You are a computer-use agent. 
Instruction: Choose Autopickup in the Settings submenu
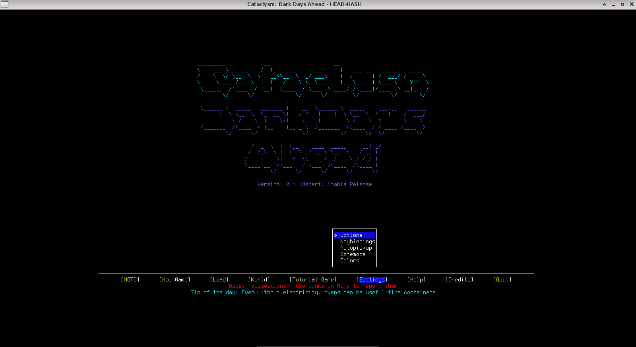point(356,248)
